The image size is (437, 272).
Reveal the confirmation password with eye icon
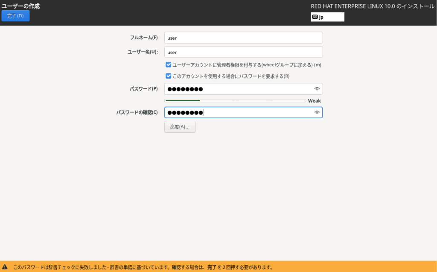(317, 112)
